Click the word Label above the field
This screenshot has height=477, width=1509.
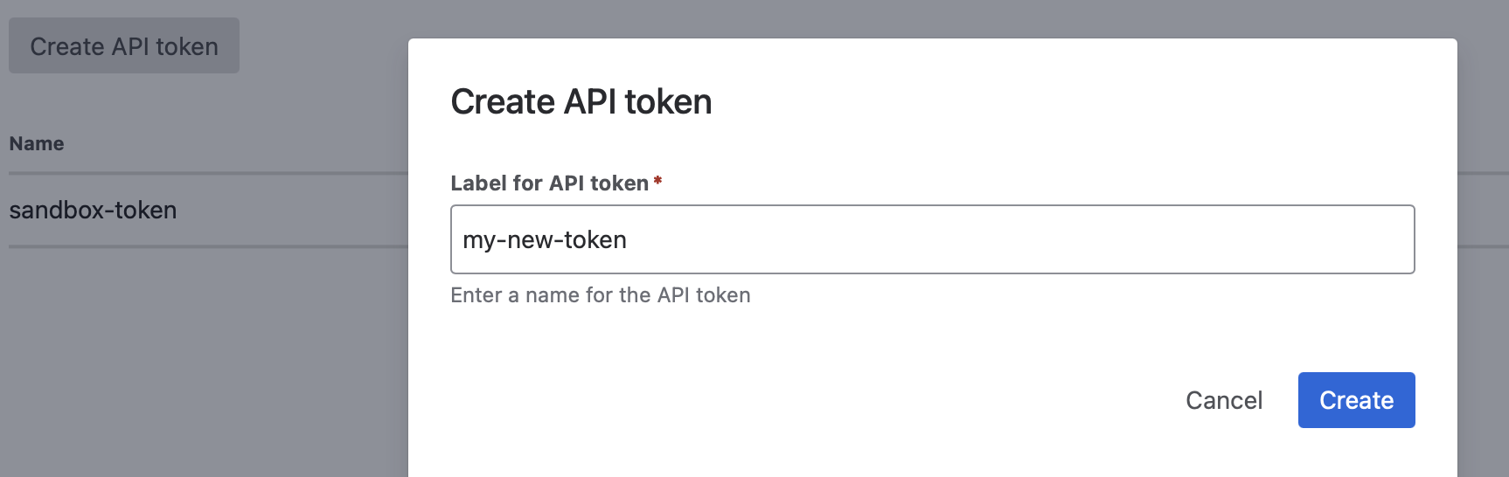478,183
